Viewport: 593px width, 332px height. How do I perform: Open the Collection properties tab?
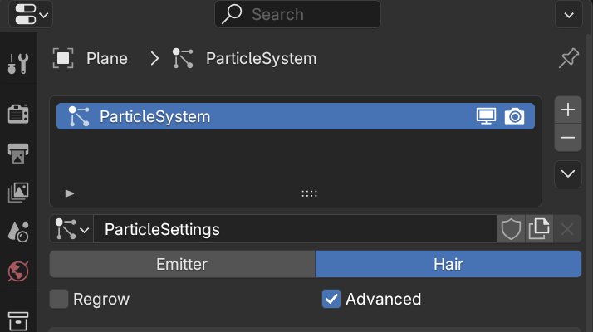click(x=18, y=320)
